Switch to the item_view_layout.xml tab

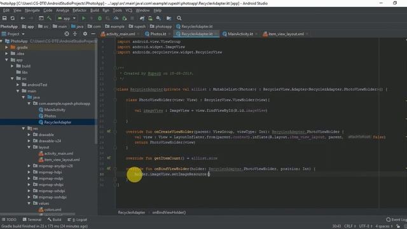(x=286, y=34)
